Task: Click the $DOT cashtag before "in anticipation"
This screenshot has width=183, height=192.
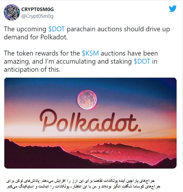Action: [142, 61]
